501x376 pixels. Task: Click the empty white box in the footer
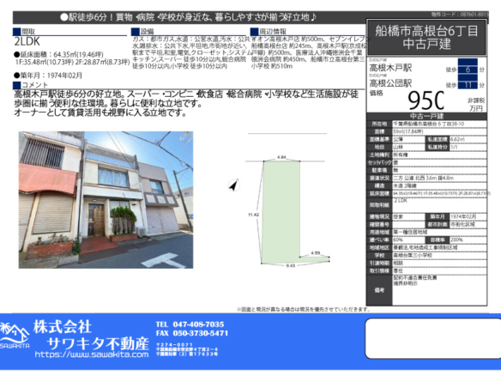point(433,338)
